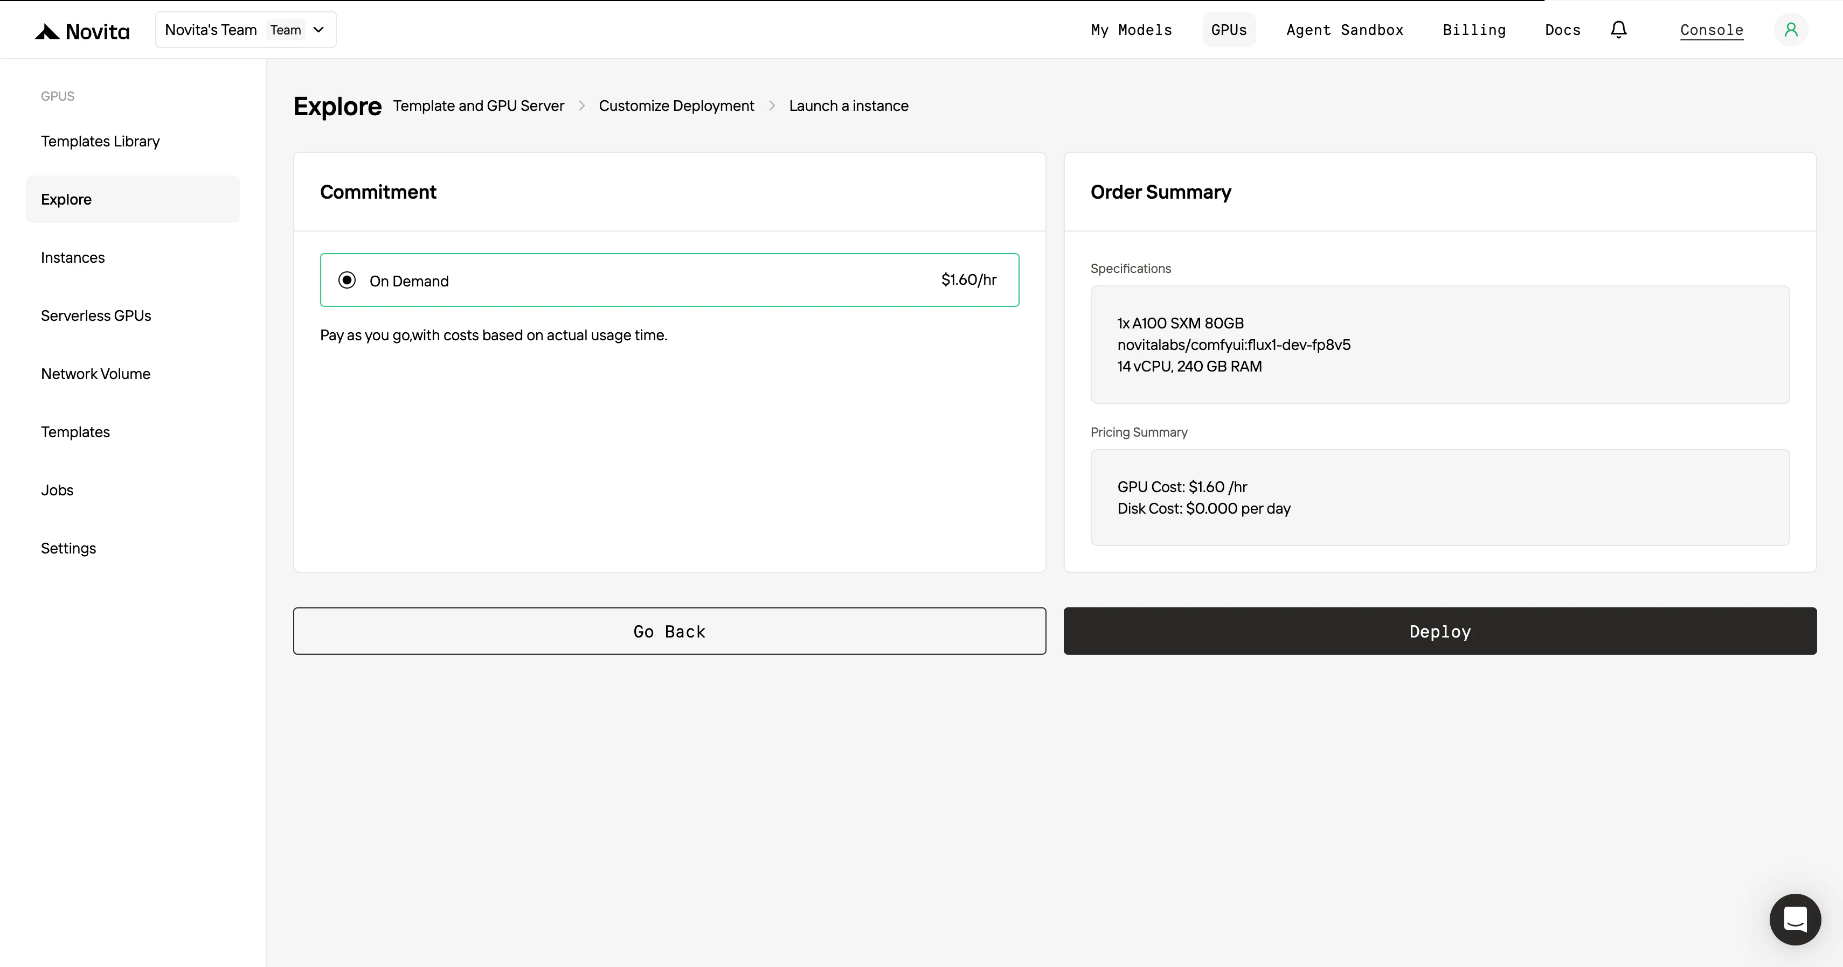Click the Order Summary heading

pyautogui.click(x=1160, y=192)
